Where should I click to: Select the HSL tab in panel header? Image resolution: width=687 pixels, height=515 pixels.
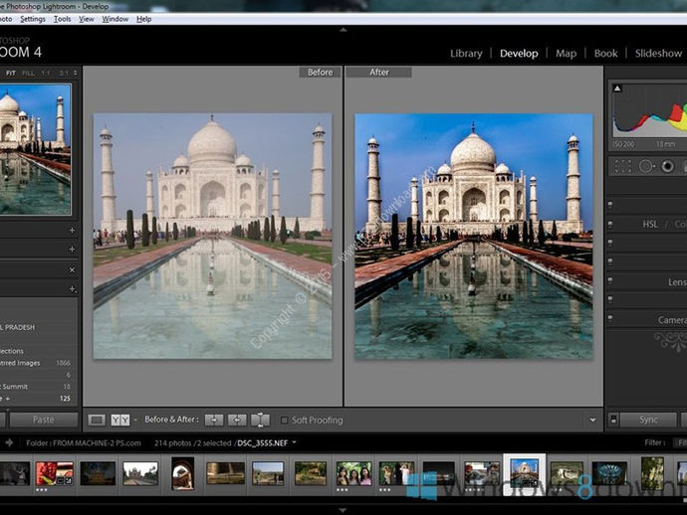pyautogui.click(x=650, y=225)
